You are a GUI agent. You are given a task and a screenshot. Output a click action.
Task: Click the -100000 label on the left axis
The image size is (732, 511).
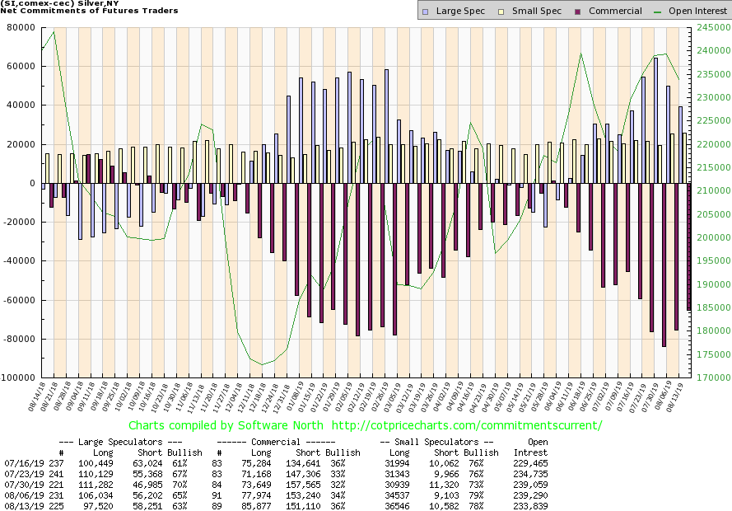click(17, 378)
